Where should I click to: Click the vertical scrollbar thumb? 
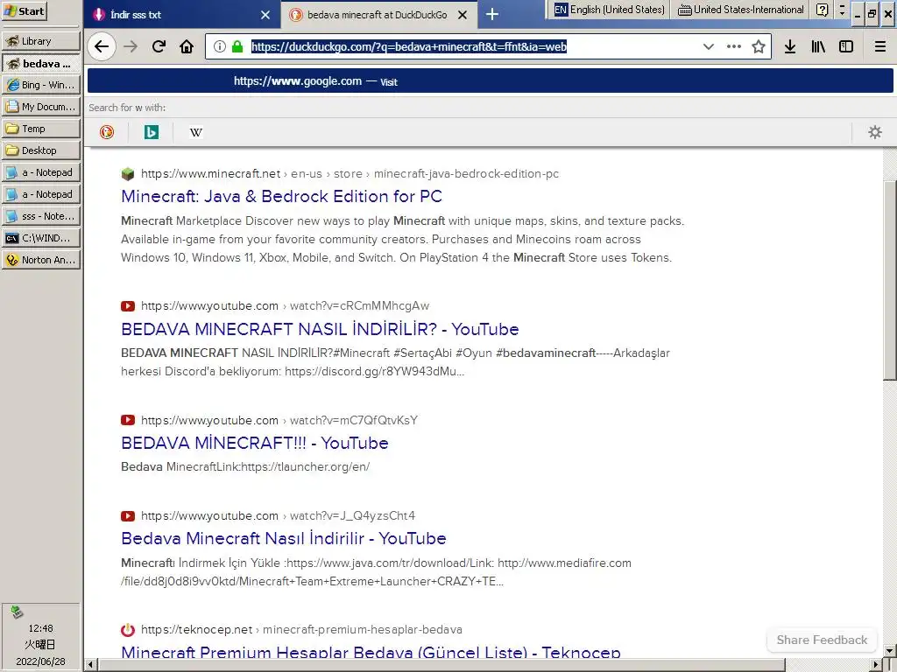coord(890,281)
